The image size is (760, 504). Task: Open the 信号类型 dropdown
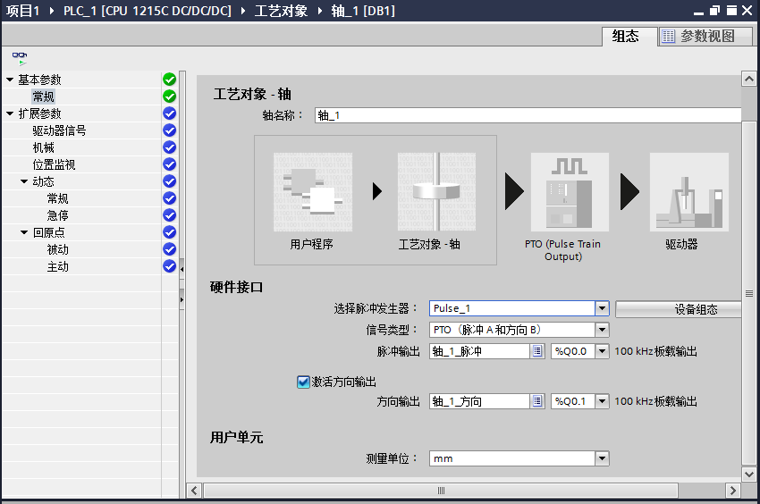603,330
